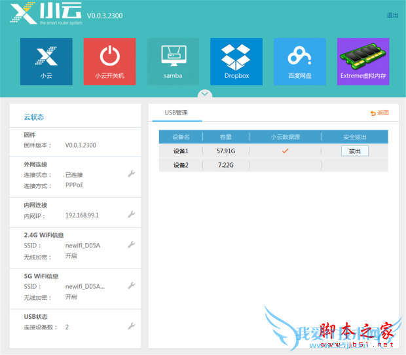The width and height of the screenshot is (406, 355).
Task: Click SSID newifi_D05A under 2.4G
Action: pyautogui.click(x=83, y=246)
